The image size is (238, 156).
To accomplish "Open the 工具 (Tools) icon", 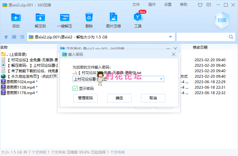I will tap(138, 17).
